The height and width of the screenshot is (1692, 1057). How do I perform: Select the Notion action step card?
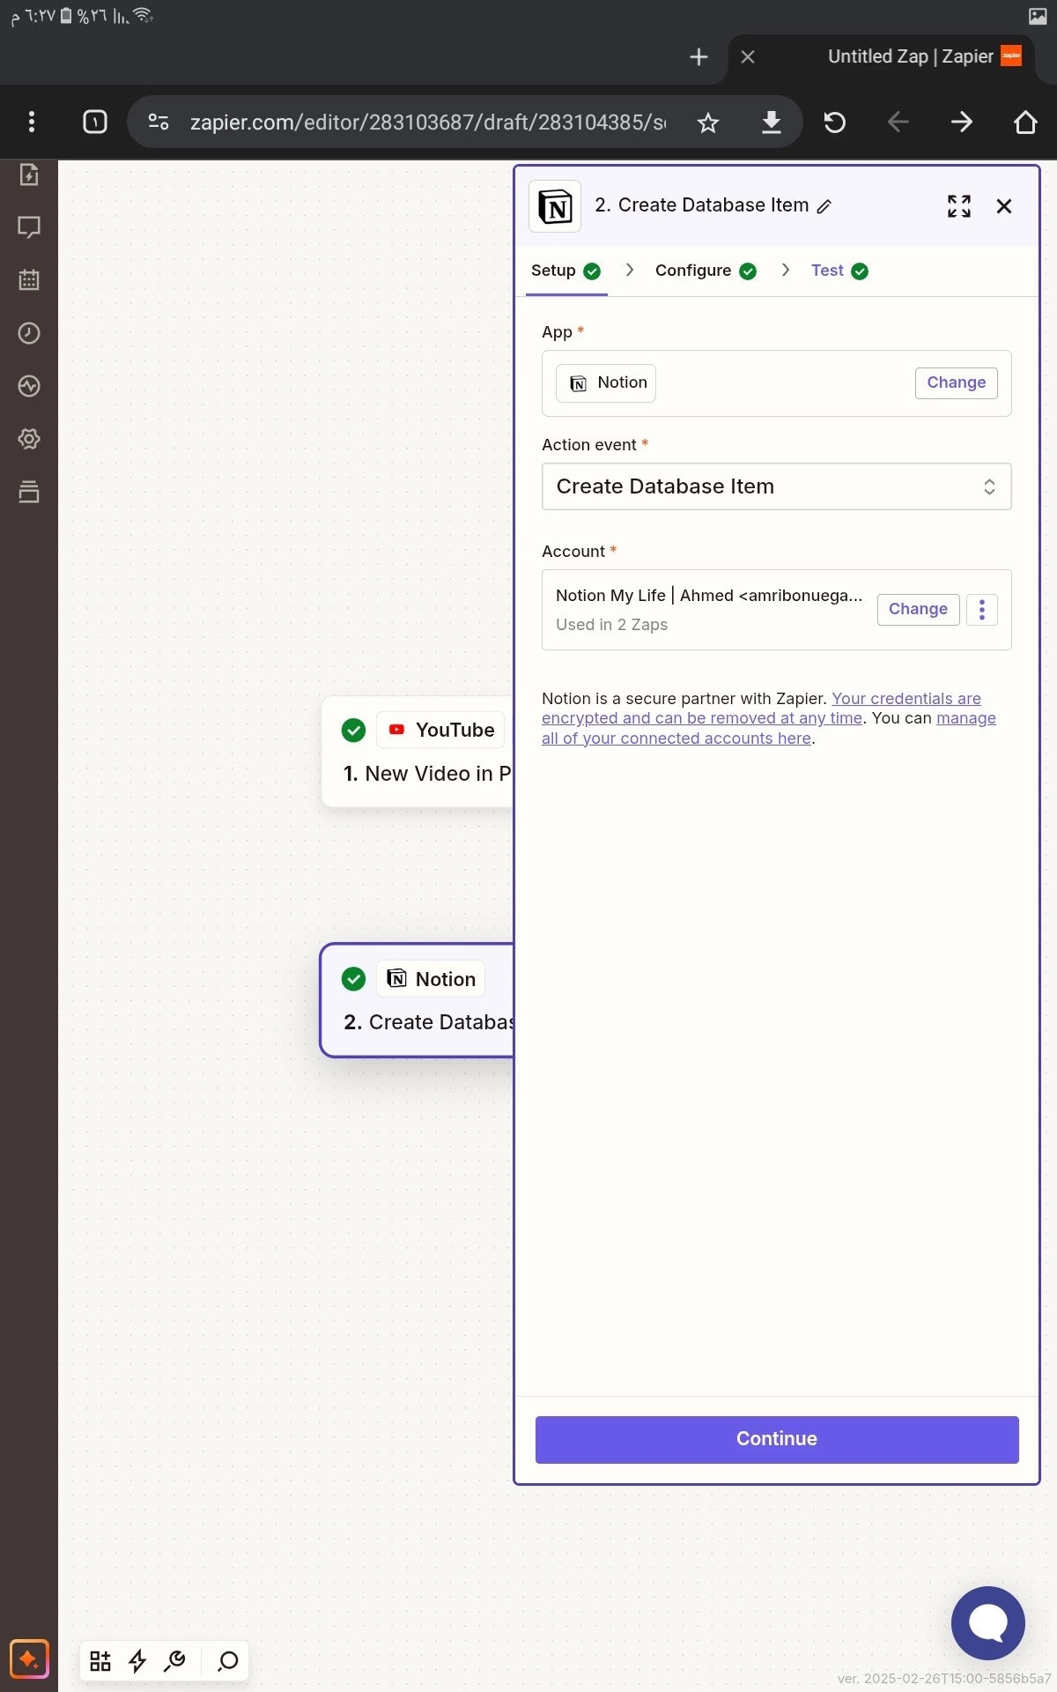click(418, 1000)
